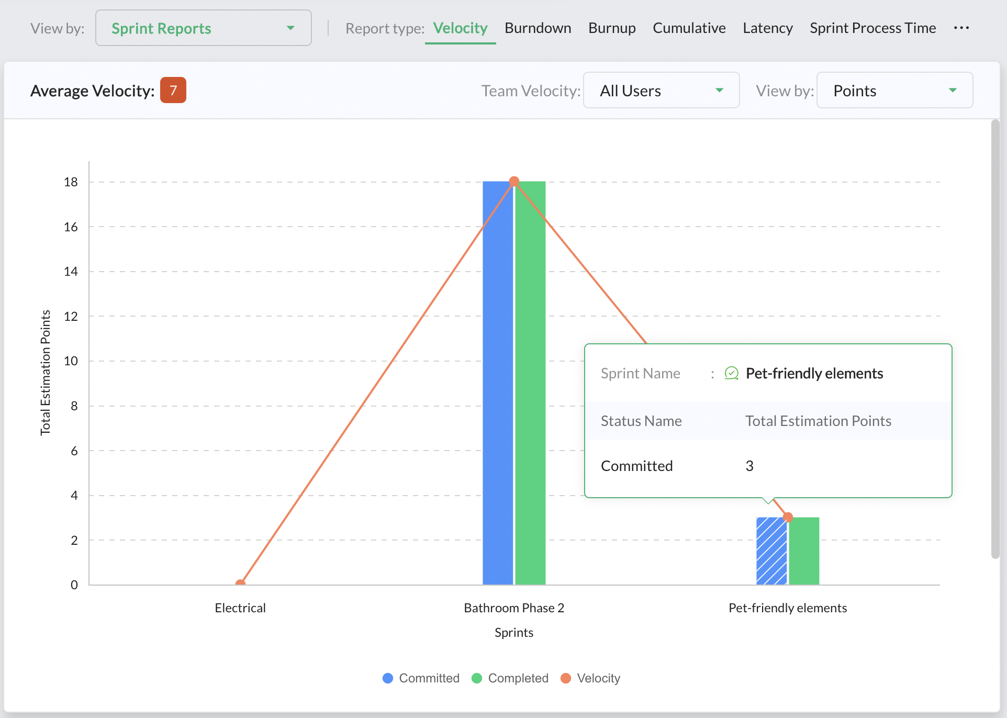Switch to the Burndown report tab
The width and height of the screenshot is (1007, 718).
pyautogui.click(x=538, y=28)
